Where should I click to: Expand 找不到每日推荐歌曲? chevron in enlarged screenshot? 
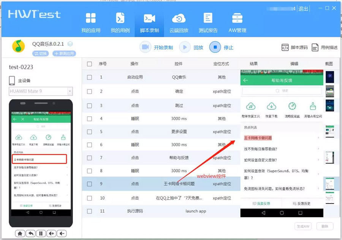pos(318,149)
